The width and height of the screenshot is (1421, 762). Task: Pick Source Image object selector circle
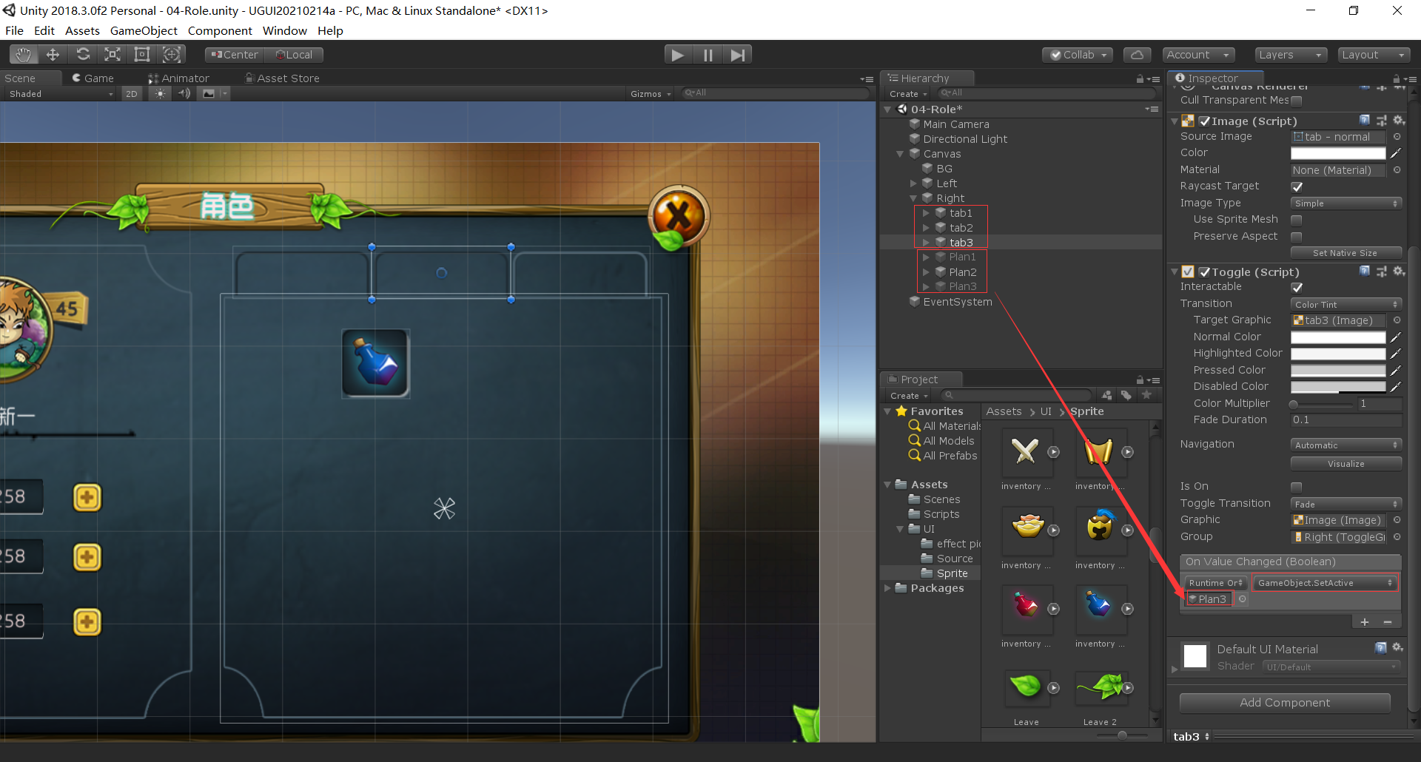pyautogui.click(x=1397, y=137)
